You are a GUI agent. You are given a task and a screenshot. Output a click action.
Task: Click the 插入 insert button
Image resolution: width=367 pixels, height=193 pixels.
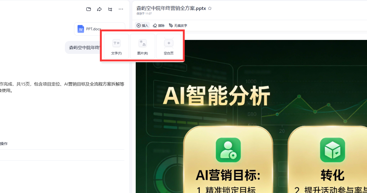(142, 25)
